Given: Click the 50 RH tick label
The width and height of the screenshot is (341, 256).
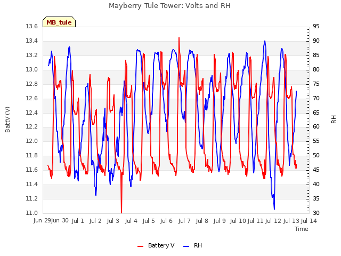Looking at the screenshot, I should (316, 155).
